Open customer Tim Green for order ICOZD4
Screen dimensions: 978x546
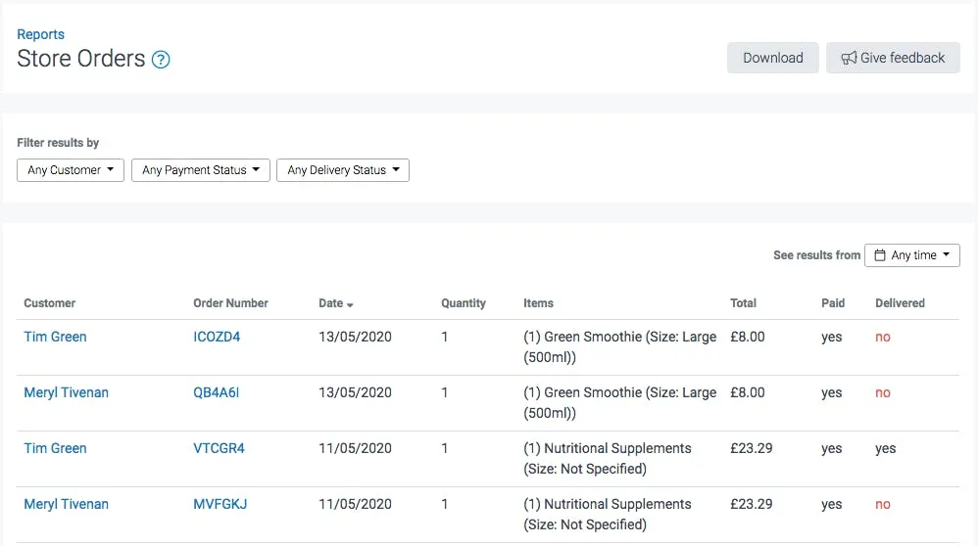(55, 337)
